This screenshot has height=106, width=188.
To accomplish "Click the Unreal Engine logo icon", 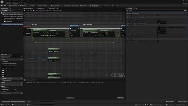I will click(x=2, y=2).
